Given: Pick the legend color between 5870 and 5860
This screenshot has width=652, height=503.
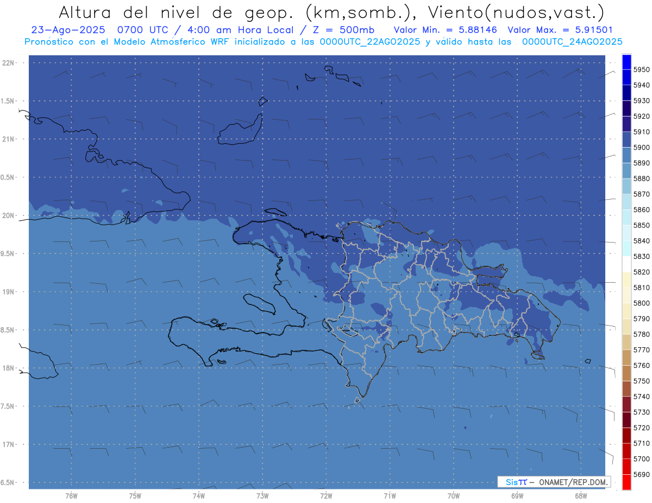Looking at the screenshot, I should [x=626, y=202].
